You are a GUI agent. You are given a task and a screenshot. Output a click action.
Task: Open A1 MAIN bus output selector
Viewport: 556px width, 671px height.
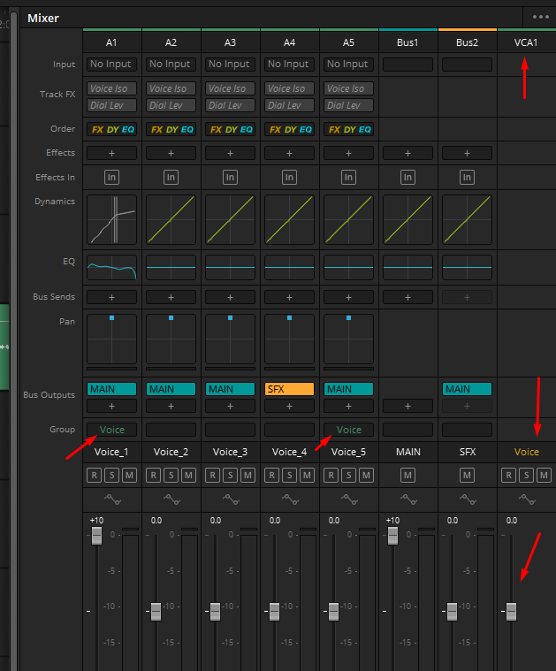click(x=111, y=389)
